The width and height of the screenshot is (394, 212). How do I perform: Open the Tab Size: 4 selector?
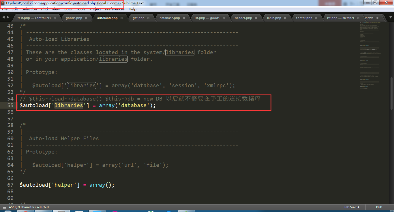pyautogui.click(x=352, y=207)
